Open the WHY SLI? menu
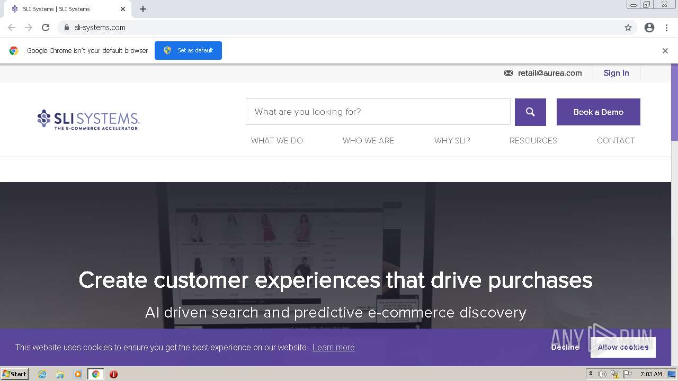This screenshot has height=381, width=678. pos(452,140)
